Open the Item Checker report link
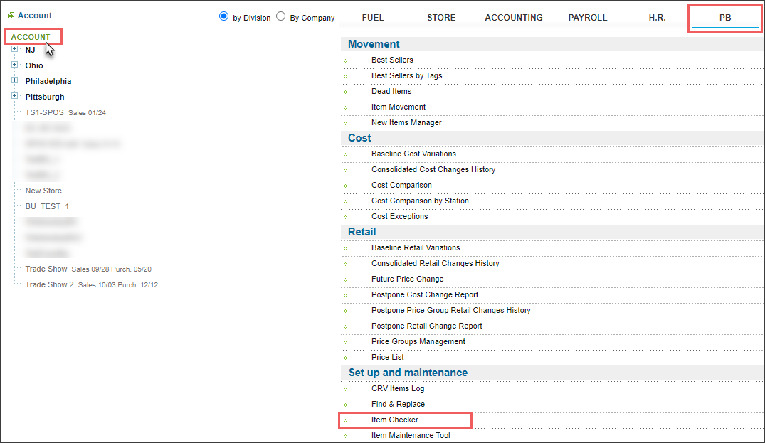 [x=395, y=420]
